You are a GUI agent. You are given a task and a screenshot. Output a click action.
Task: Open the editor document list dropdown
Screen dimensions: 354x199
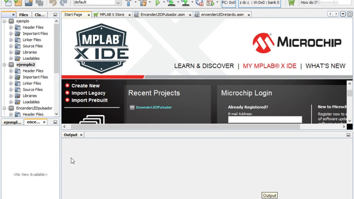point(343,14)
